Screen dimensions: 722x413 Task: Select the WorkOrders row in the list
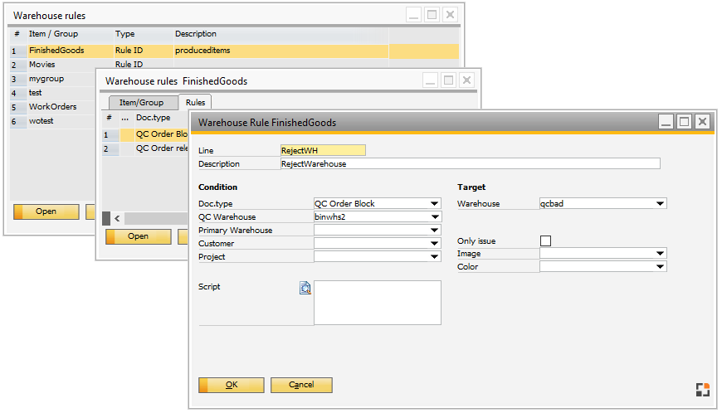tap(53, 107)
